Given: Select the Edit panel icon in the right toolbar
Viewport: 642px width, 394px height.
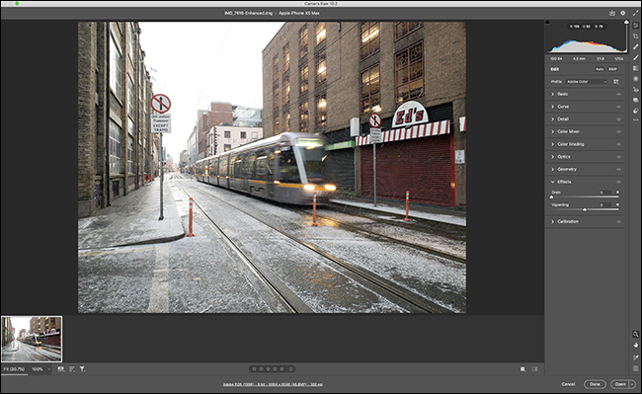Looking at the screenshot, I should [x=636, y=26].
